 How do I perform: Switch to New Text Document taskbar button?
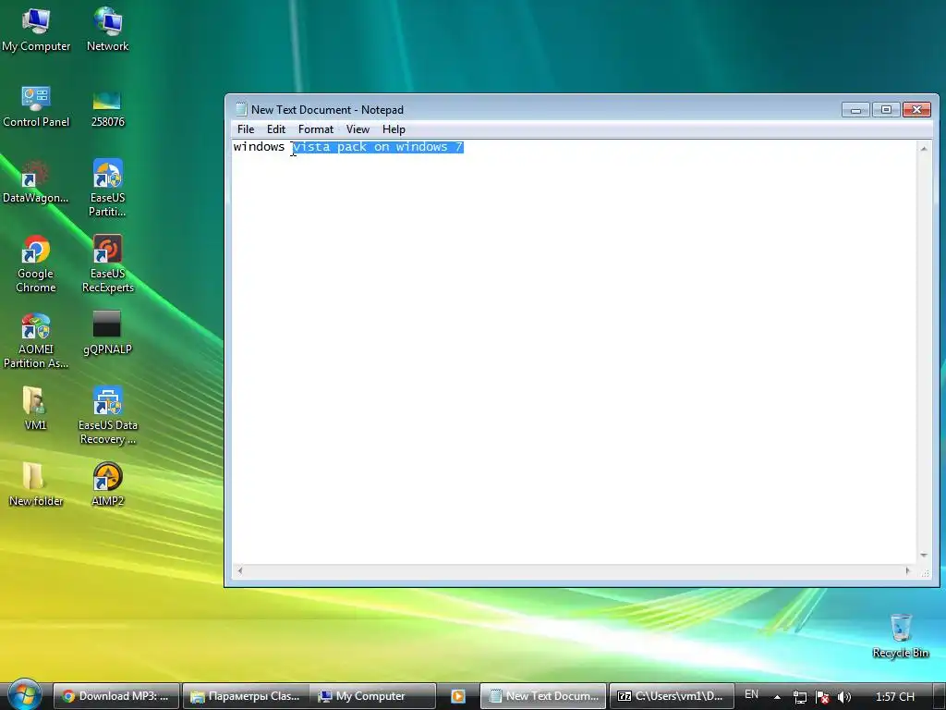pyautogui.click(x=543, y=696)
